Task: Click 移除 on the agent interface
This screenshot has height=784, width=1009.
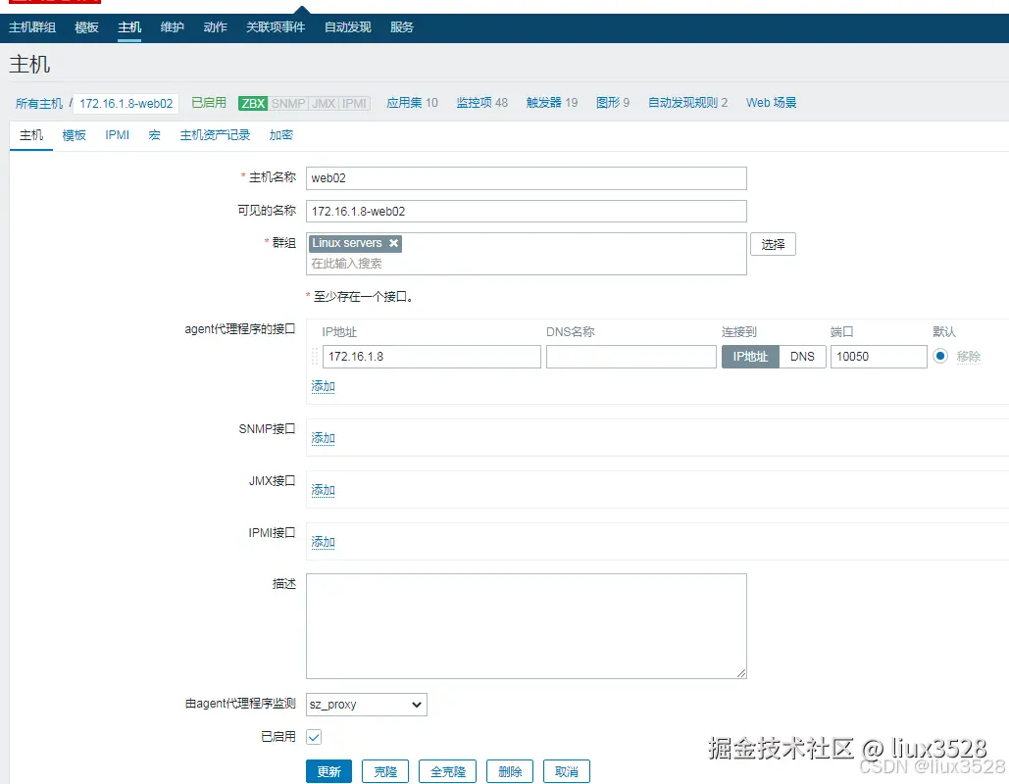Action: tap(969, 357)
